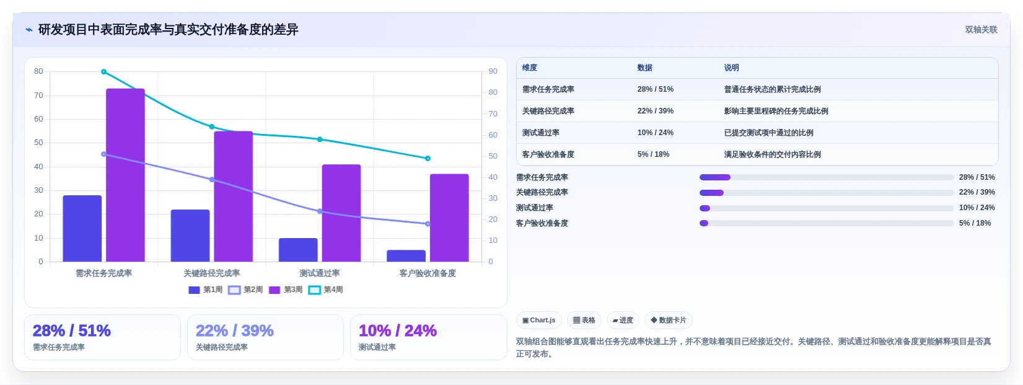1023x385 pixels.
Task: Click progress value 5% / 18% beside bar
Action: [975, 223]
